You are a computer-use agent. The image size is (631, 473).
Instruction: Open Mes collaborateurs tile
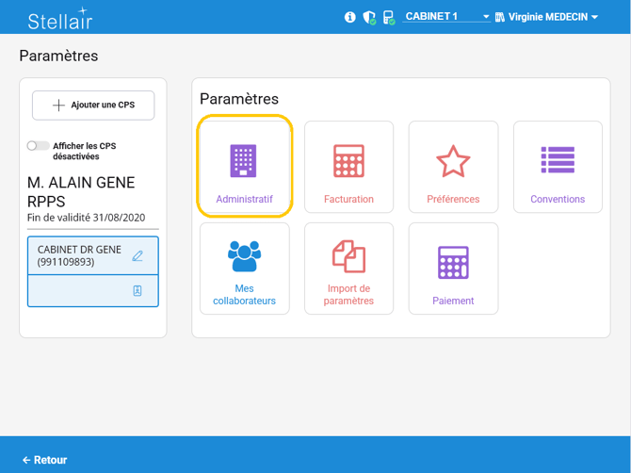click(244, 269)
